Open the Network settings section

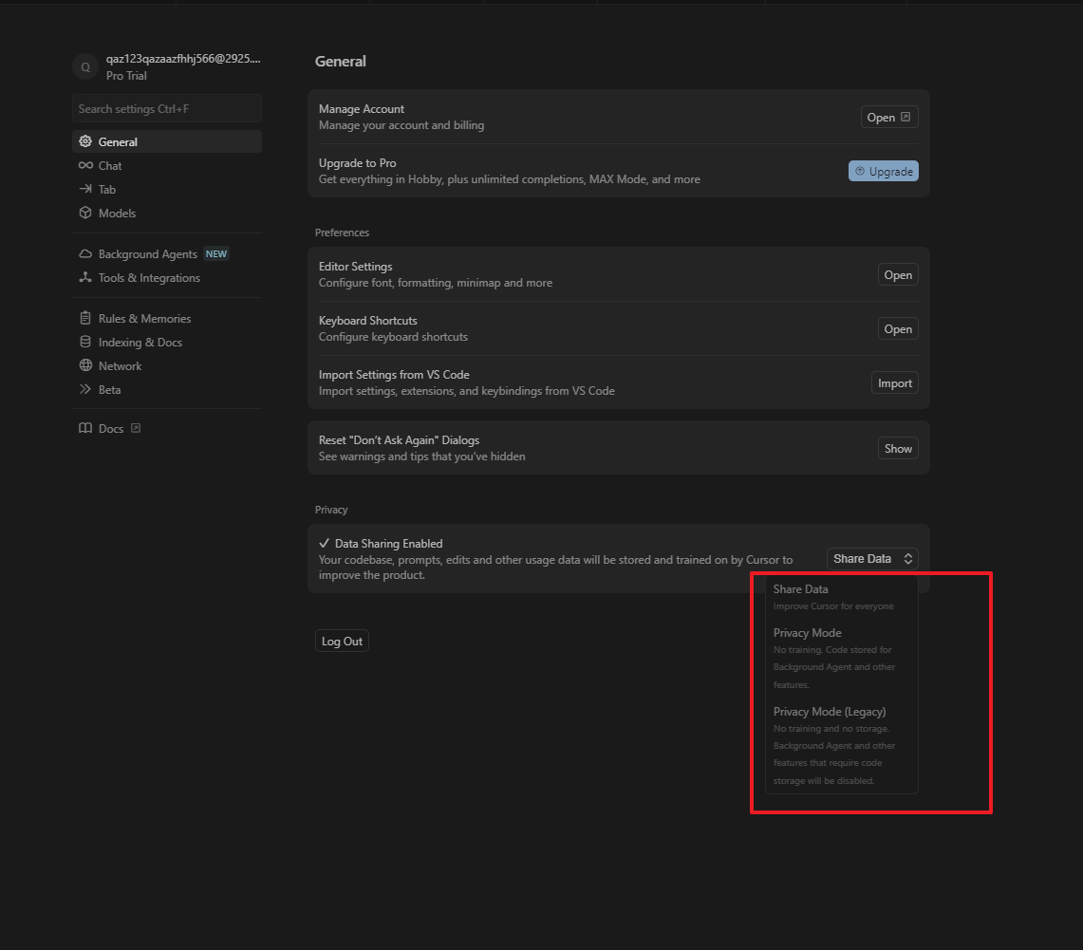166,365
